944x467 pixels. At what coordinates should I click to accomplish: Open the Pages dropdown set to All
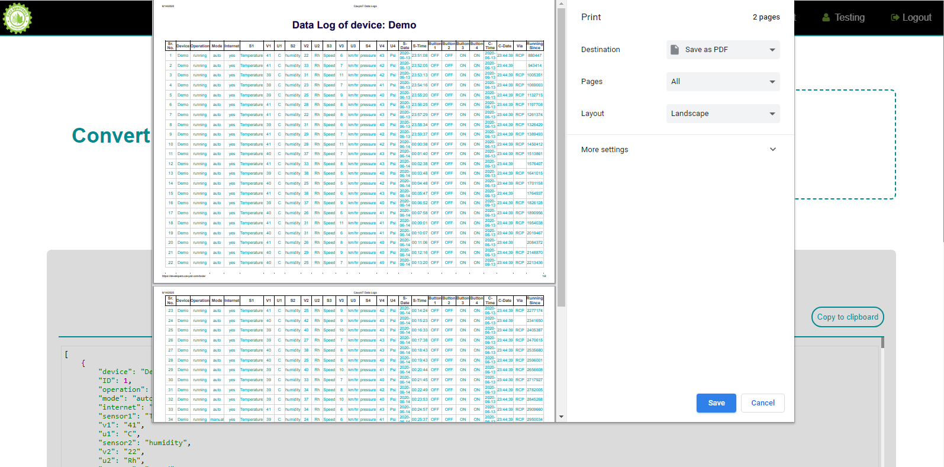click(723, 82)
